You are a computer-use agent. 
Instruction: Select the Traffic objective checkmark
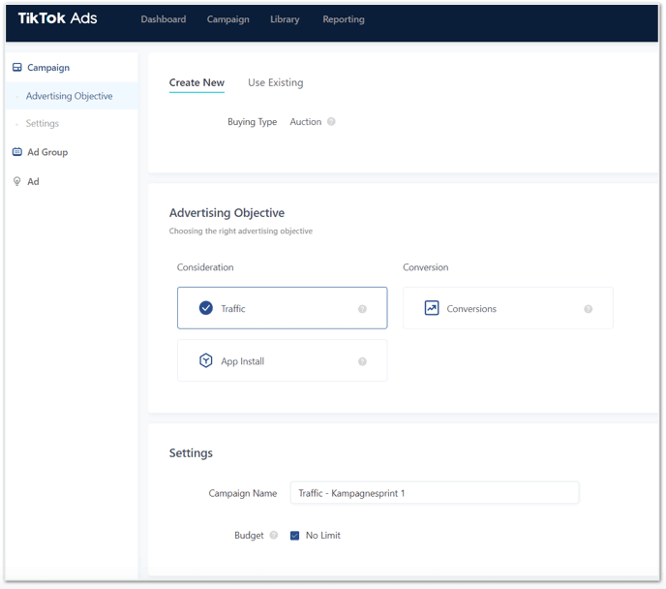205,308
